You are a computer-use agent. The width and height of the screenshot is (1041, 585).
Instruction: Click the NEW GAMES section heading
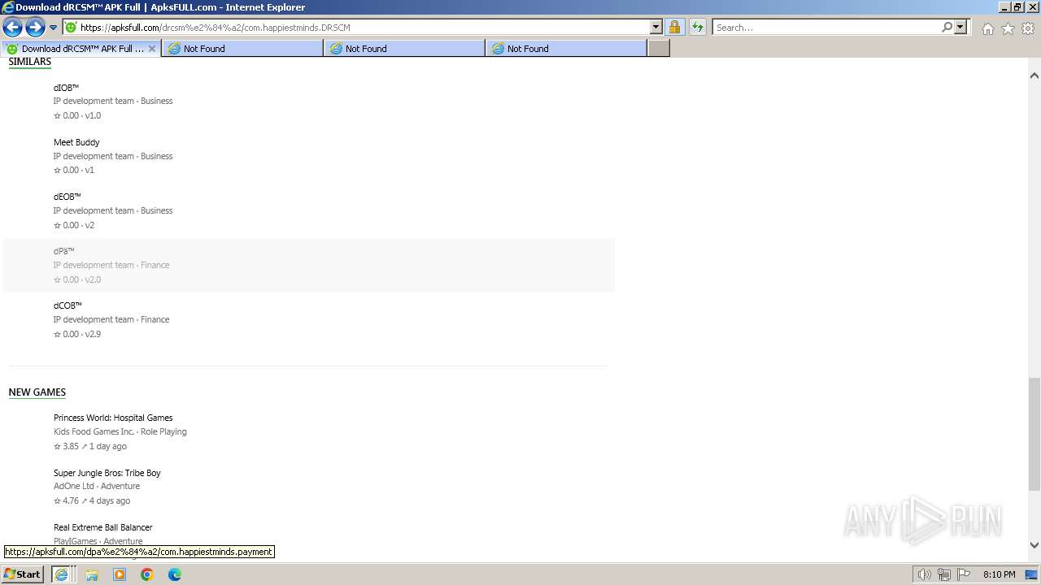[x=37, y=392]
